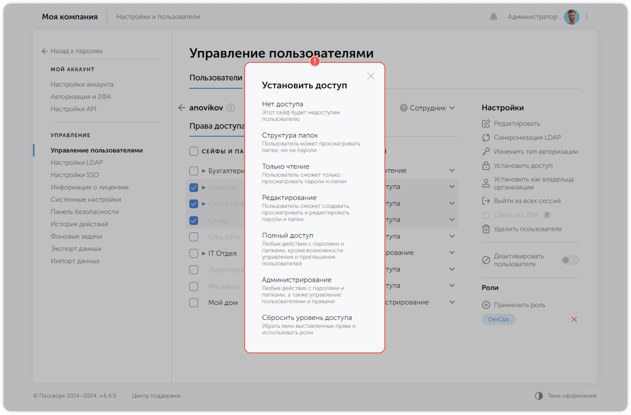Check the Мой дом checkbox
The height and width of the screenshot is (415, 631).
pyautogui.click(x=194, y=303)
